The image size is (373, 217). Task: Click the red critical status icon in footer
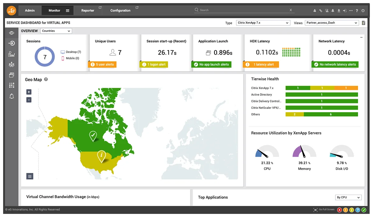[340, 210]
